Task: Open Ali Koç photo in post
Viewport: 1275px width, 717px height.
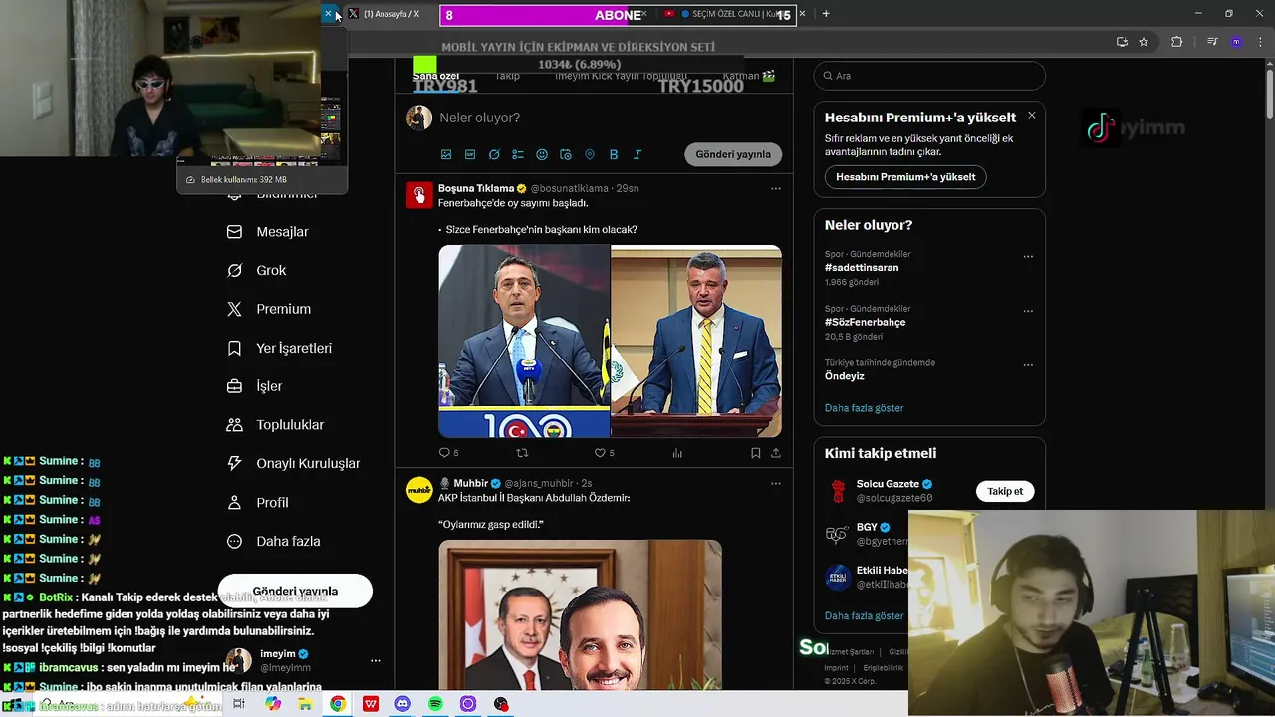Action: click(524, 342)
